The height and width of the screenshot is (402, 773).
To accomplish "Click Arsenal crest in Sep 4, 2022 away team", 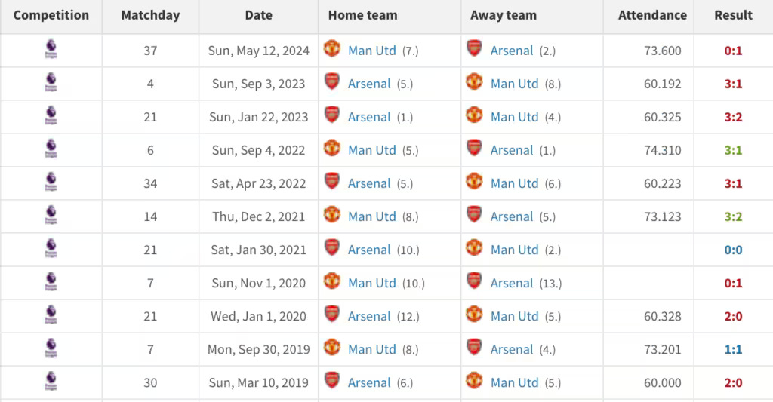I will pyautogui.click(x=474, y=149).
